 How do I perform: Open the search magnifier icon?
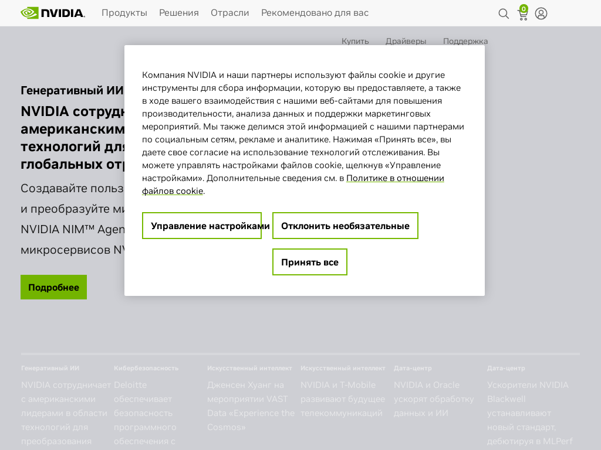(504, 14)
